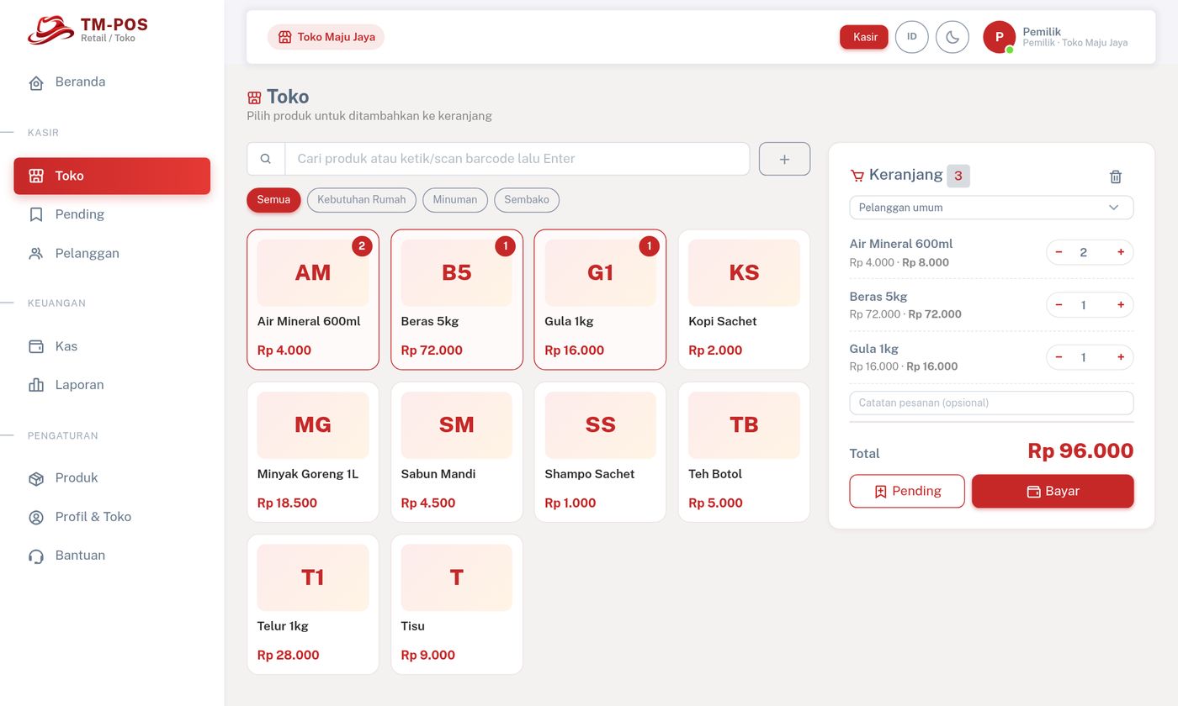Open the Kas page

tap(112, 346)
